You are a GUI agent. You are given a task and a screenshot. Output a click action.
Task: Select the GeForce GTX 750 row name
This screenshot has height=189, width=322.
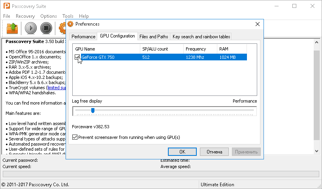point(98,57)
